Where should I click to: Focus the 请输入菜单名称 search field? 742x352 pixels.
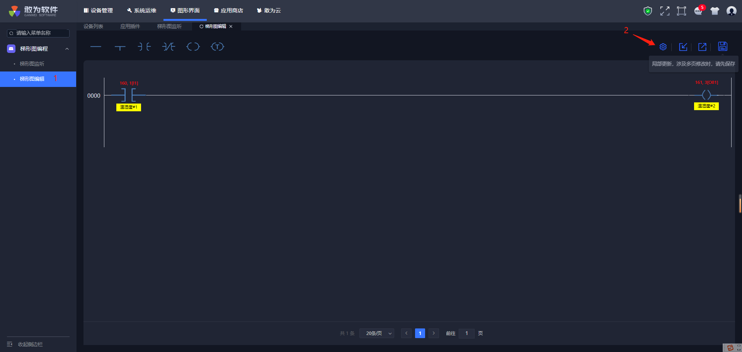(x=38, y=33)
